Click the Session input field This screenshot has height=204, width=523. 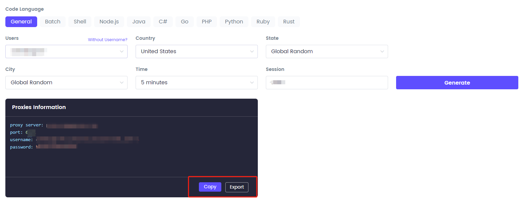[x=327, y=83]
